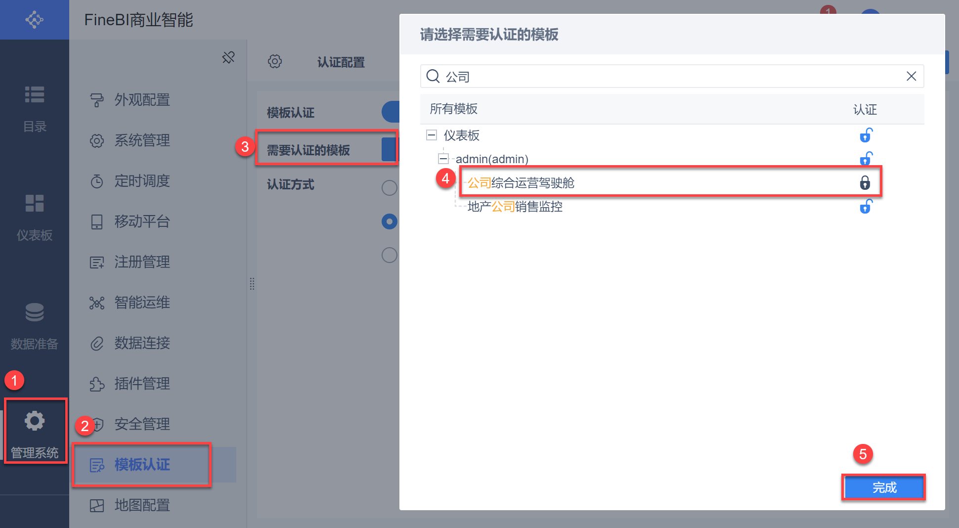959x528 pixels.
Task: Select 系统管理 in the menu
Action: click(142, 140)
